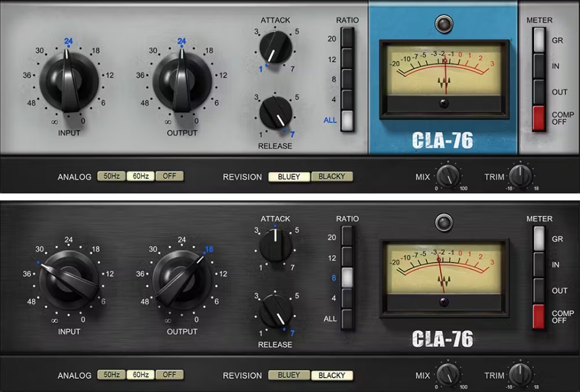
Task: Enable 50Hz analog mode on top compressor
Action: pos(112,177)
